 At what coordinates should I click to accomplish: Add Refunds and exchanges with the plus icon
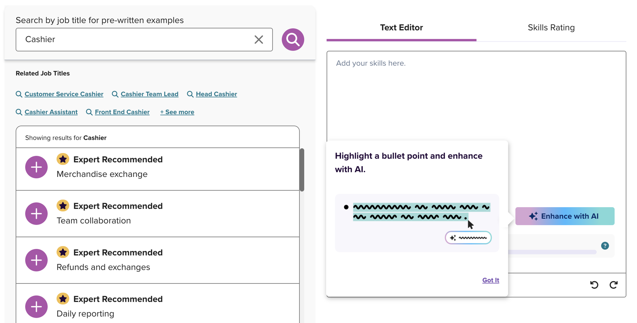pyautogui.click(x=36, y=260)
